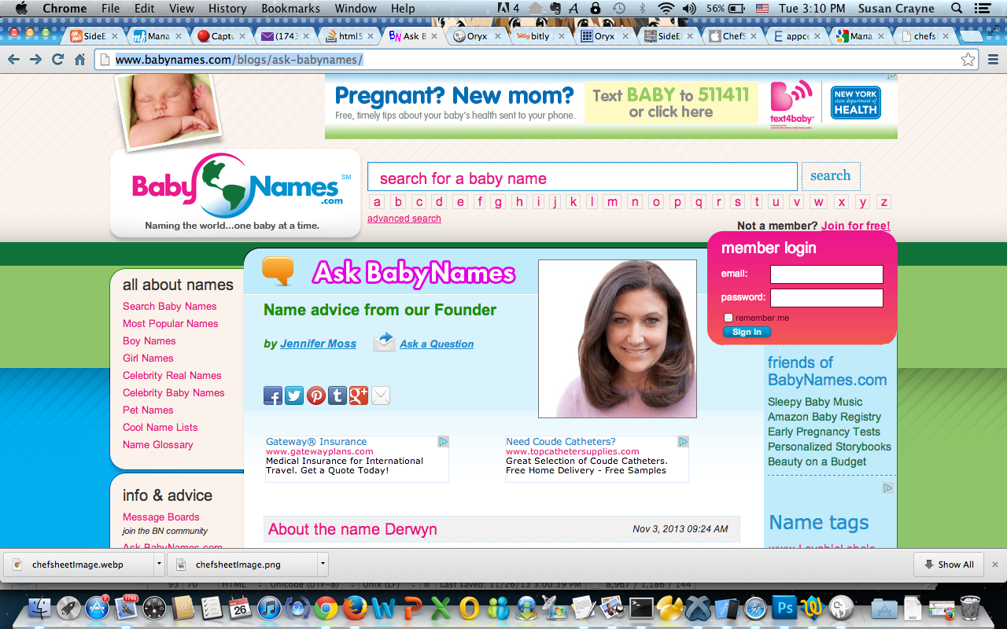The image size is (1007, 629).
Task: Click the Sign in button
Action: pos(747,332)
